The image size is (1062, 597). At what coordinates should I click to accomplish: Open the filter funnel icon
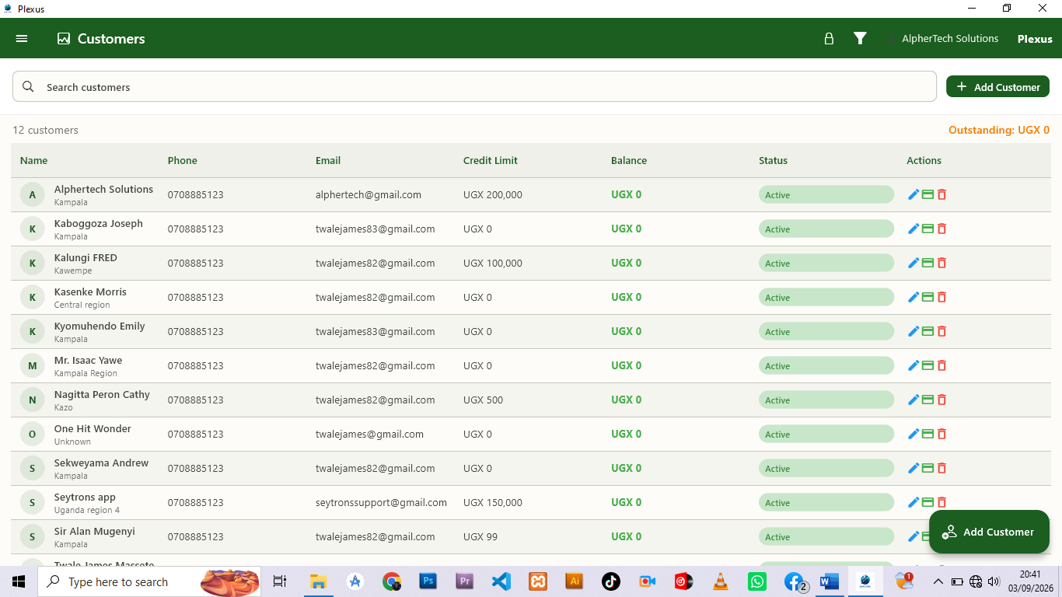tap(860, 38)
